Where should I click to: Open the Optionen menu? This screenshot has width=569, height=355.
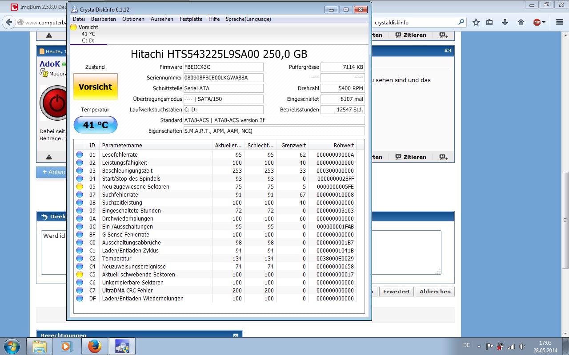coord(133,19)
